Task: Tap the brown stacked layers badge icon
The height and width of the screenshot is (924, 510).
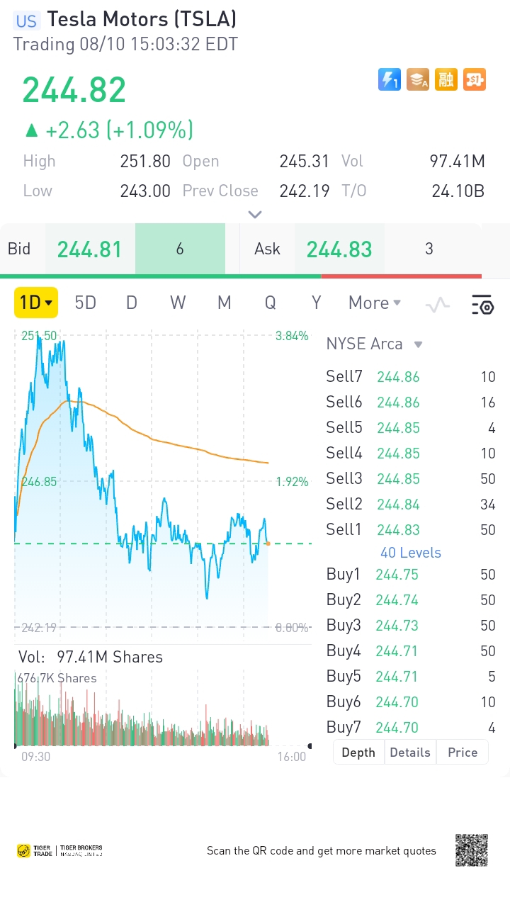Action: [x=418, y=79]
